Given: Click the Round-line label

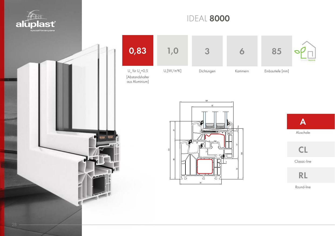Looking at the screenshot, I should click(x=303, y=187).
